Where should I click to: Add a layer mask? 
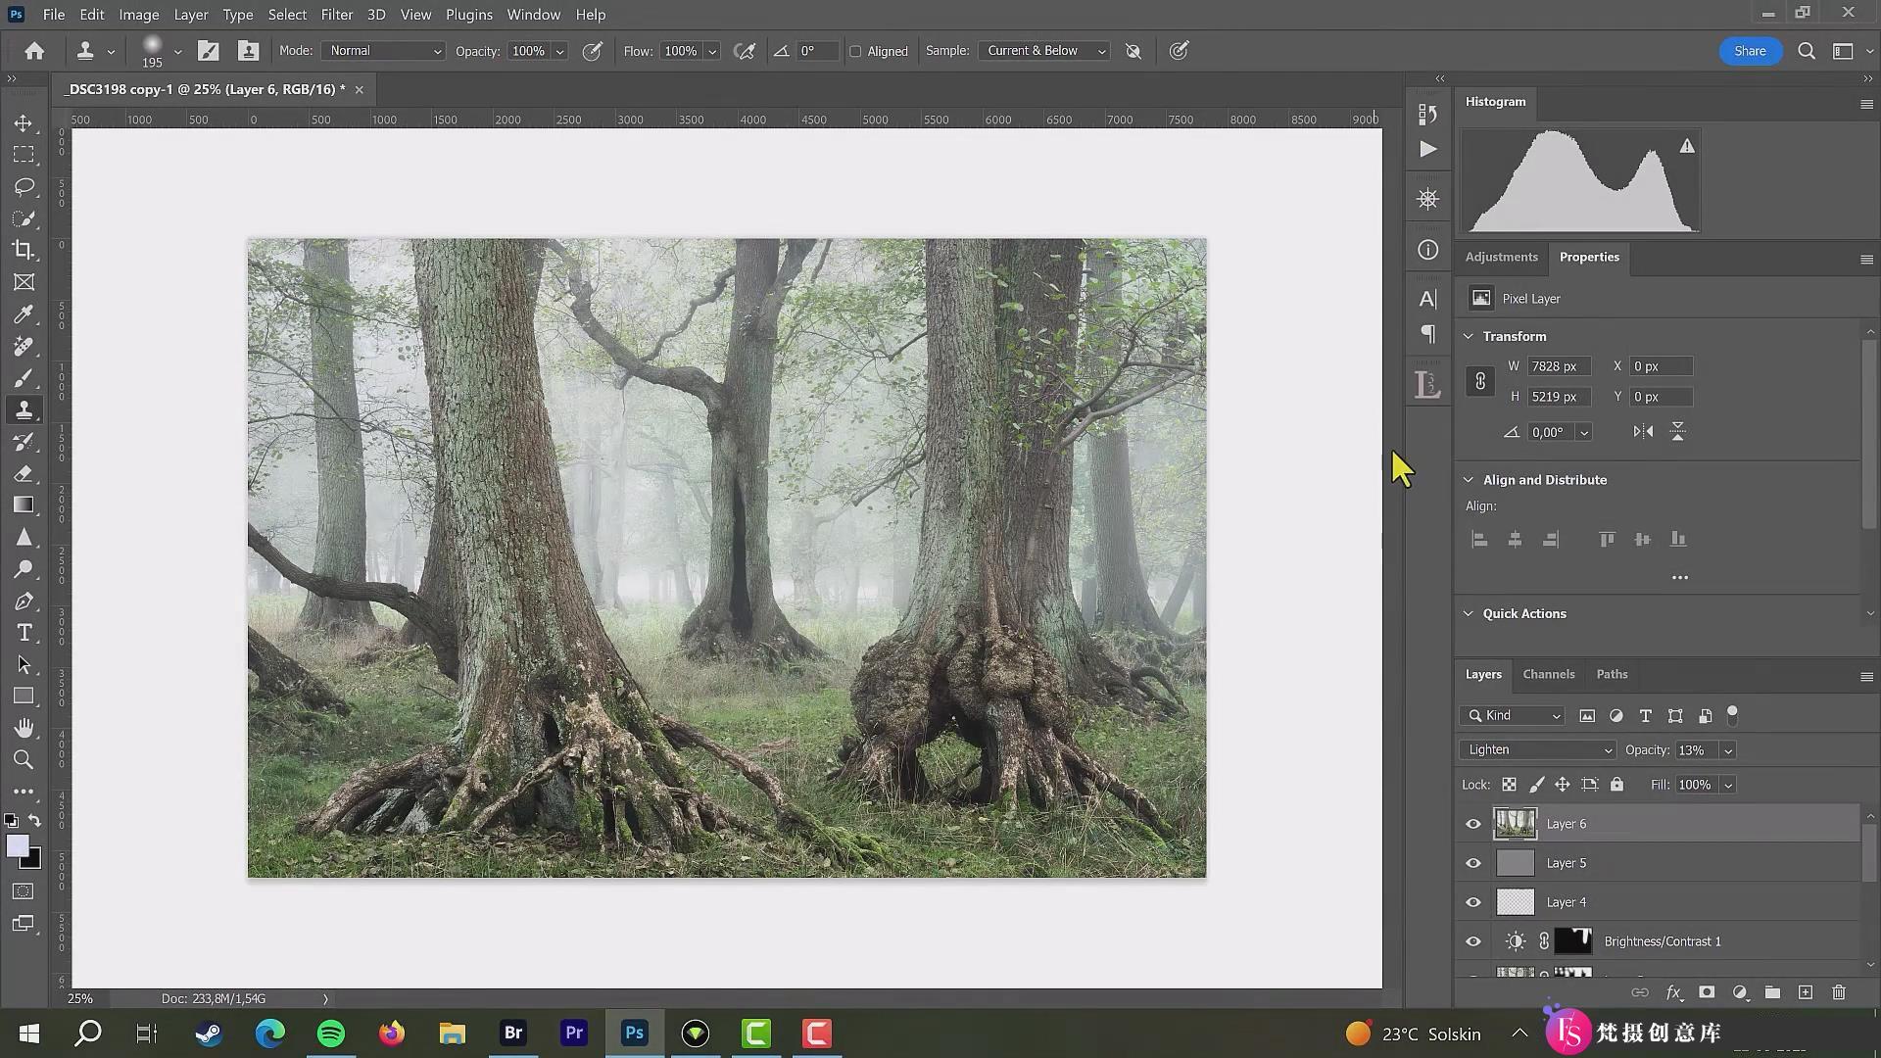(x=1707, y=992)
